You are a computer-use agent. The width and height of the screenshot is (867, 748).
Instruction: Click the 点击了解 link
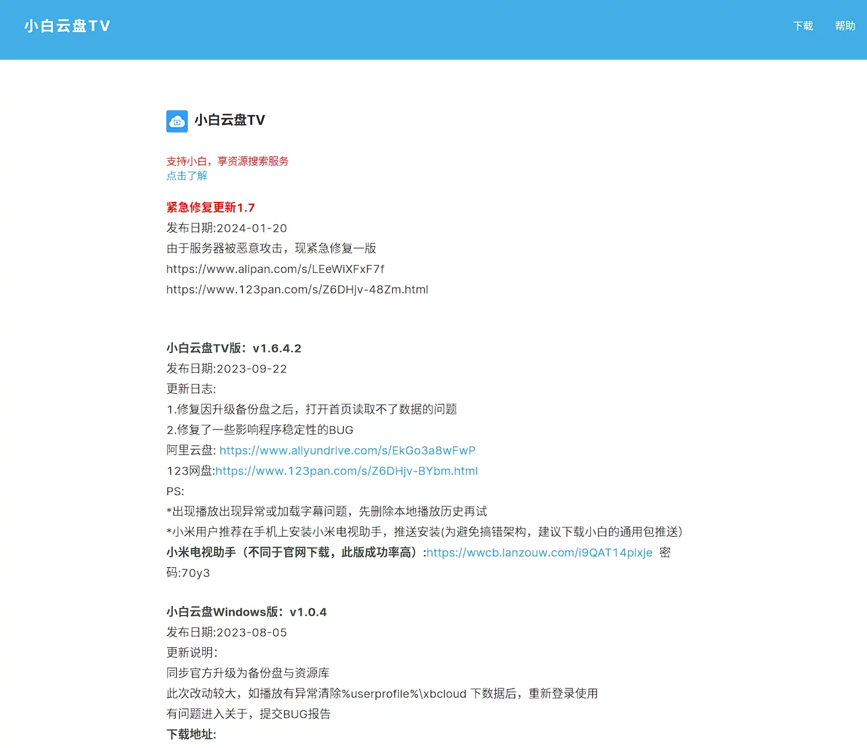click(187, 176)
